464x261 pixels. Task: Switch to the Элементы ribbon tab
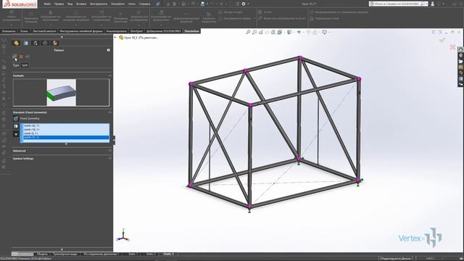pos(9,31)
